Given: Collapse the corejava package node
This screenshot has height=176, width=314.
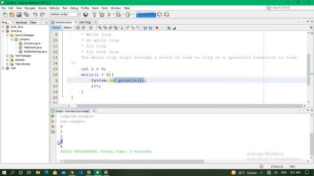Looking at the screenshot, I should pyautogui.click(x=12, y=39).
